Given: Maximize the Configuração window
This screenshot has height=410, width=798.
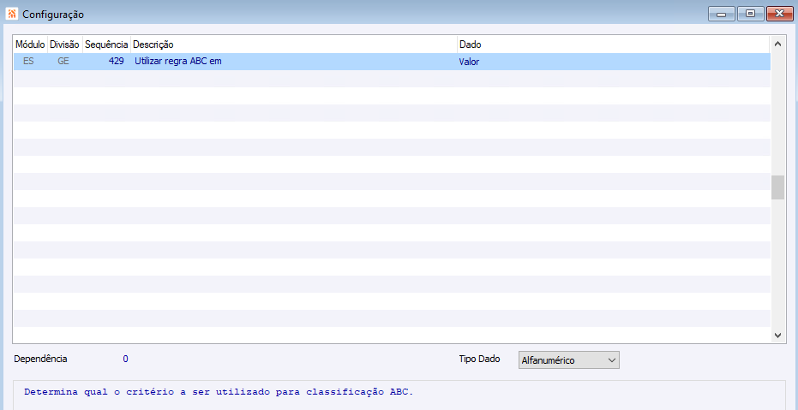Looking at the screenshot, I should coord(750,14).
